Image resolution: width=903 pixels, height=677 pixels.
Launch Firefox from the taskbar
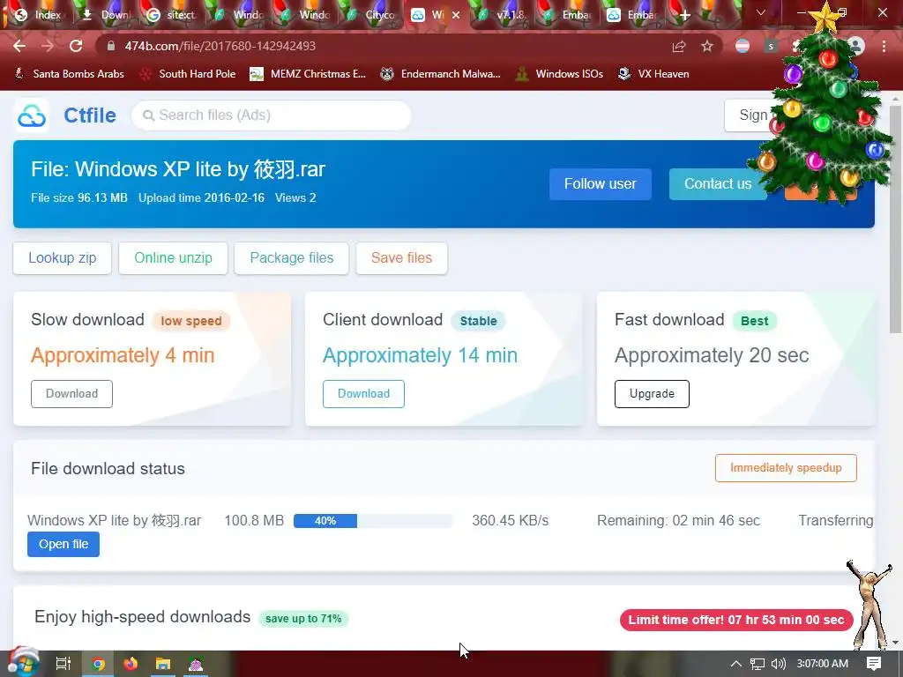coord(131,665)
